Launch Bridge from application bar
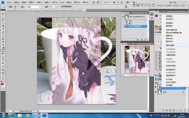 [x=94, y=2]
